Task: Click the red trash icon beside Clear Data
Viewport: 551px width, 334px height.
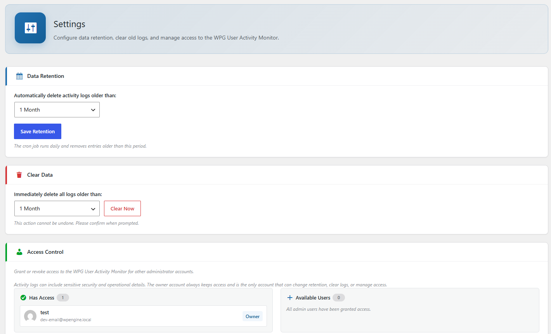Action: 19,175
